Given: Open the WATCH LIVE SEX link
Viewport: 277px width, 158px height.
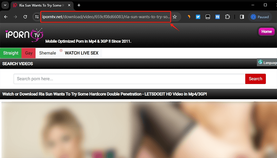Looking at the screenshot, I should (x=81, y=53).
